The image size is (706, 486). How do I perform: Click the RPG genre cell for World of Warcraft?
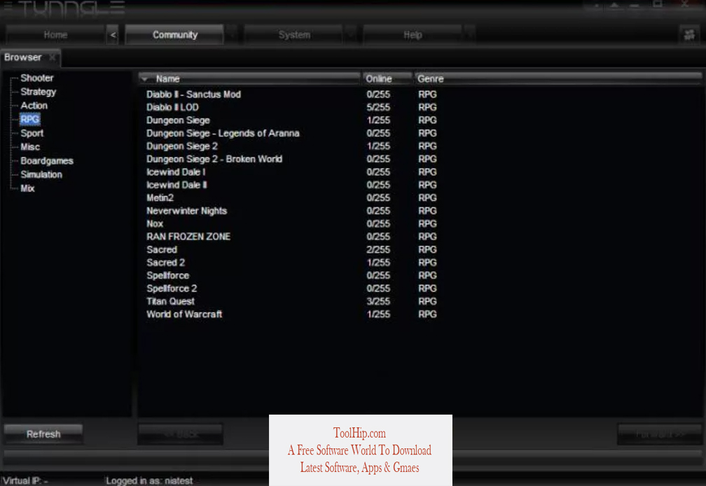[x=427, y=314]
